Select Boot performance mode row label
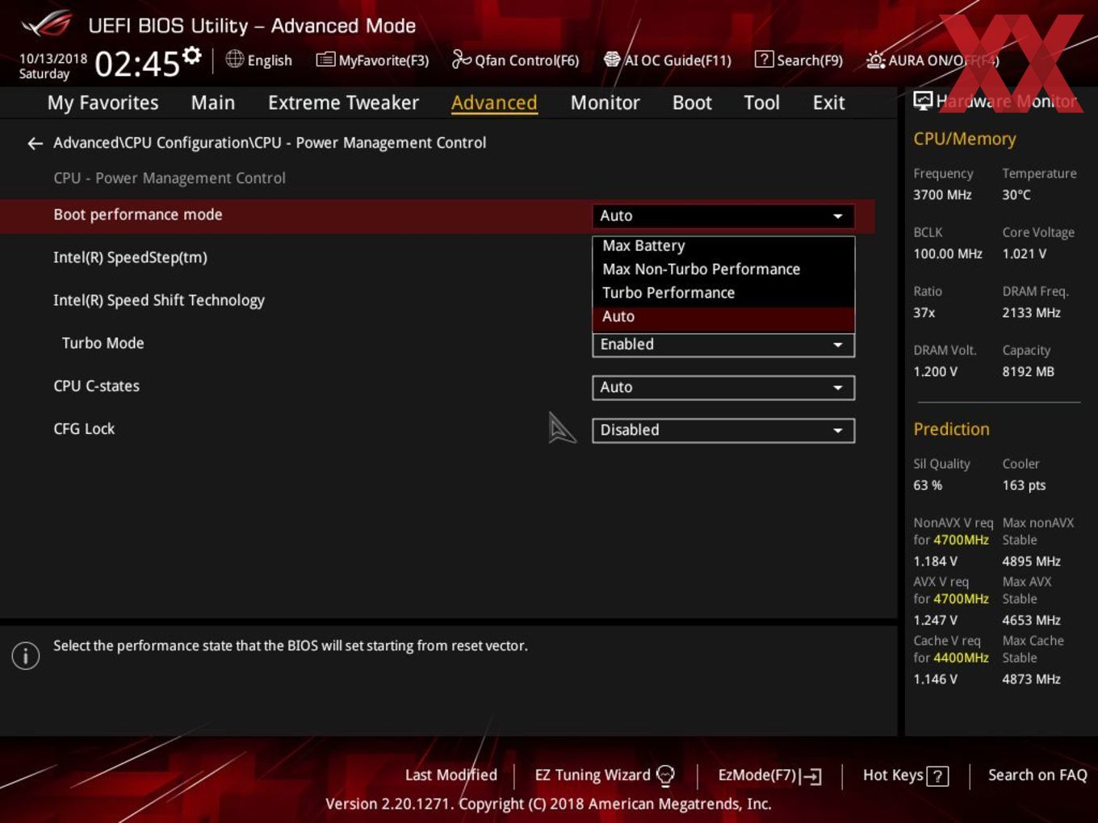The image size is (1098, 823). tap(138, 215)
